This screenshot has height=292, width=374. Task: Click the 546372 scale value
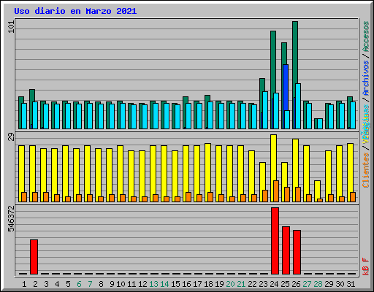point(11,218)
